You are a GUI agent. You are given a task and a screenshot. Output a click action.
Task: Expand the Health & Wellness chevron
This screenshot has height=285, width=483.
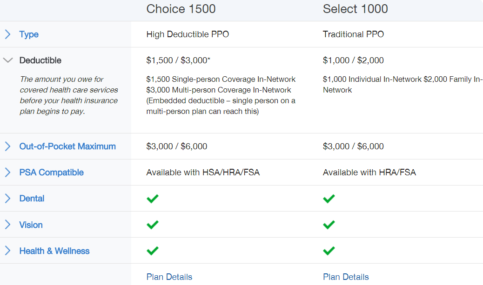[7, 251]
